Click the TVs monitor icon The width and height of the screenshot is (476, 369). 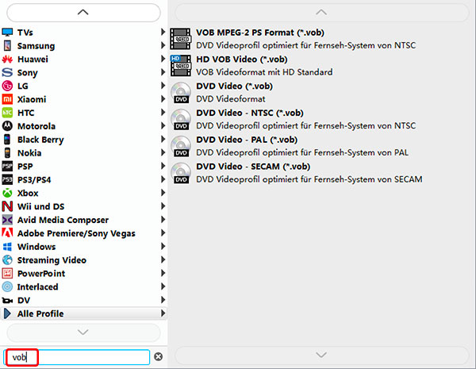pos(7,33)
